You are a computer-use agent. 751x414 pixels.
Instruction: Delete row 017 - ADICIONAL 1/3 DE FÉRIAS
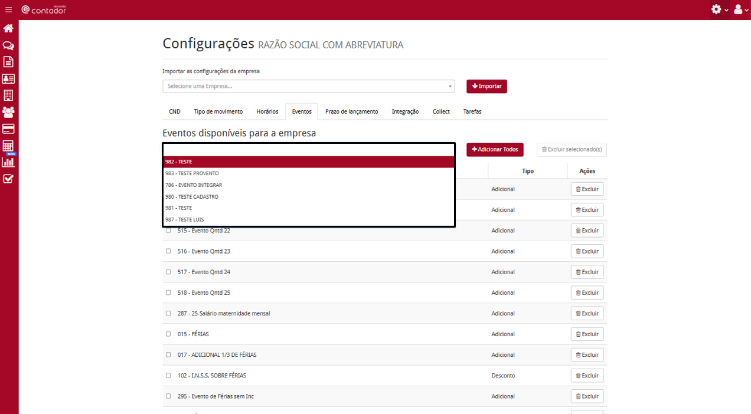(x=587, y=355)
